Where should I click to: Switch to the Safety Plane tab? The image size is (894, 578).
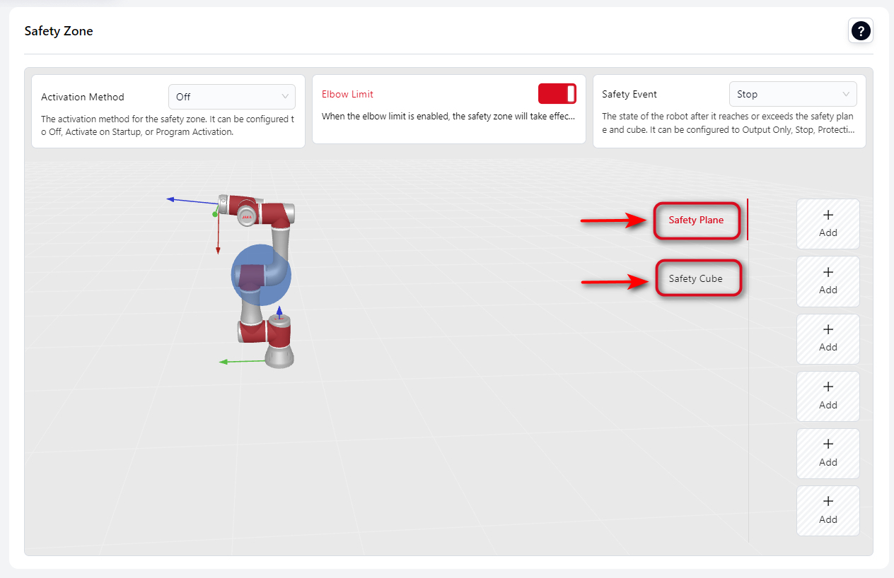tap(696, 220)
